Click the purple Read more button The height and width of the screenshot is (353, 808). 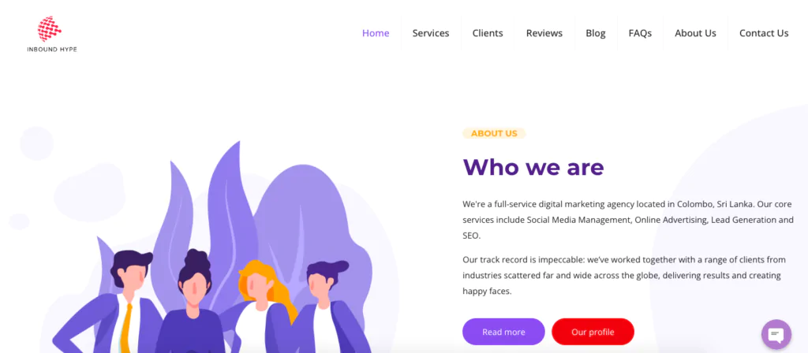coord(503,332)
